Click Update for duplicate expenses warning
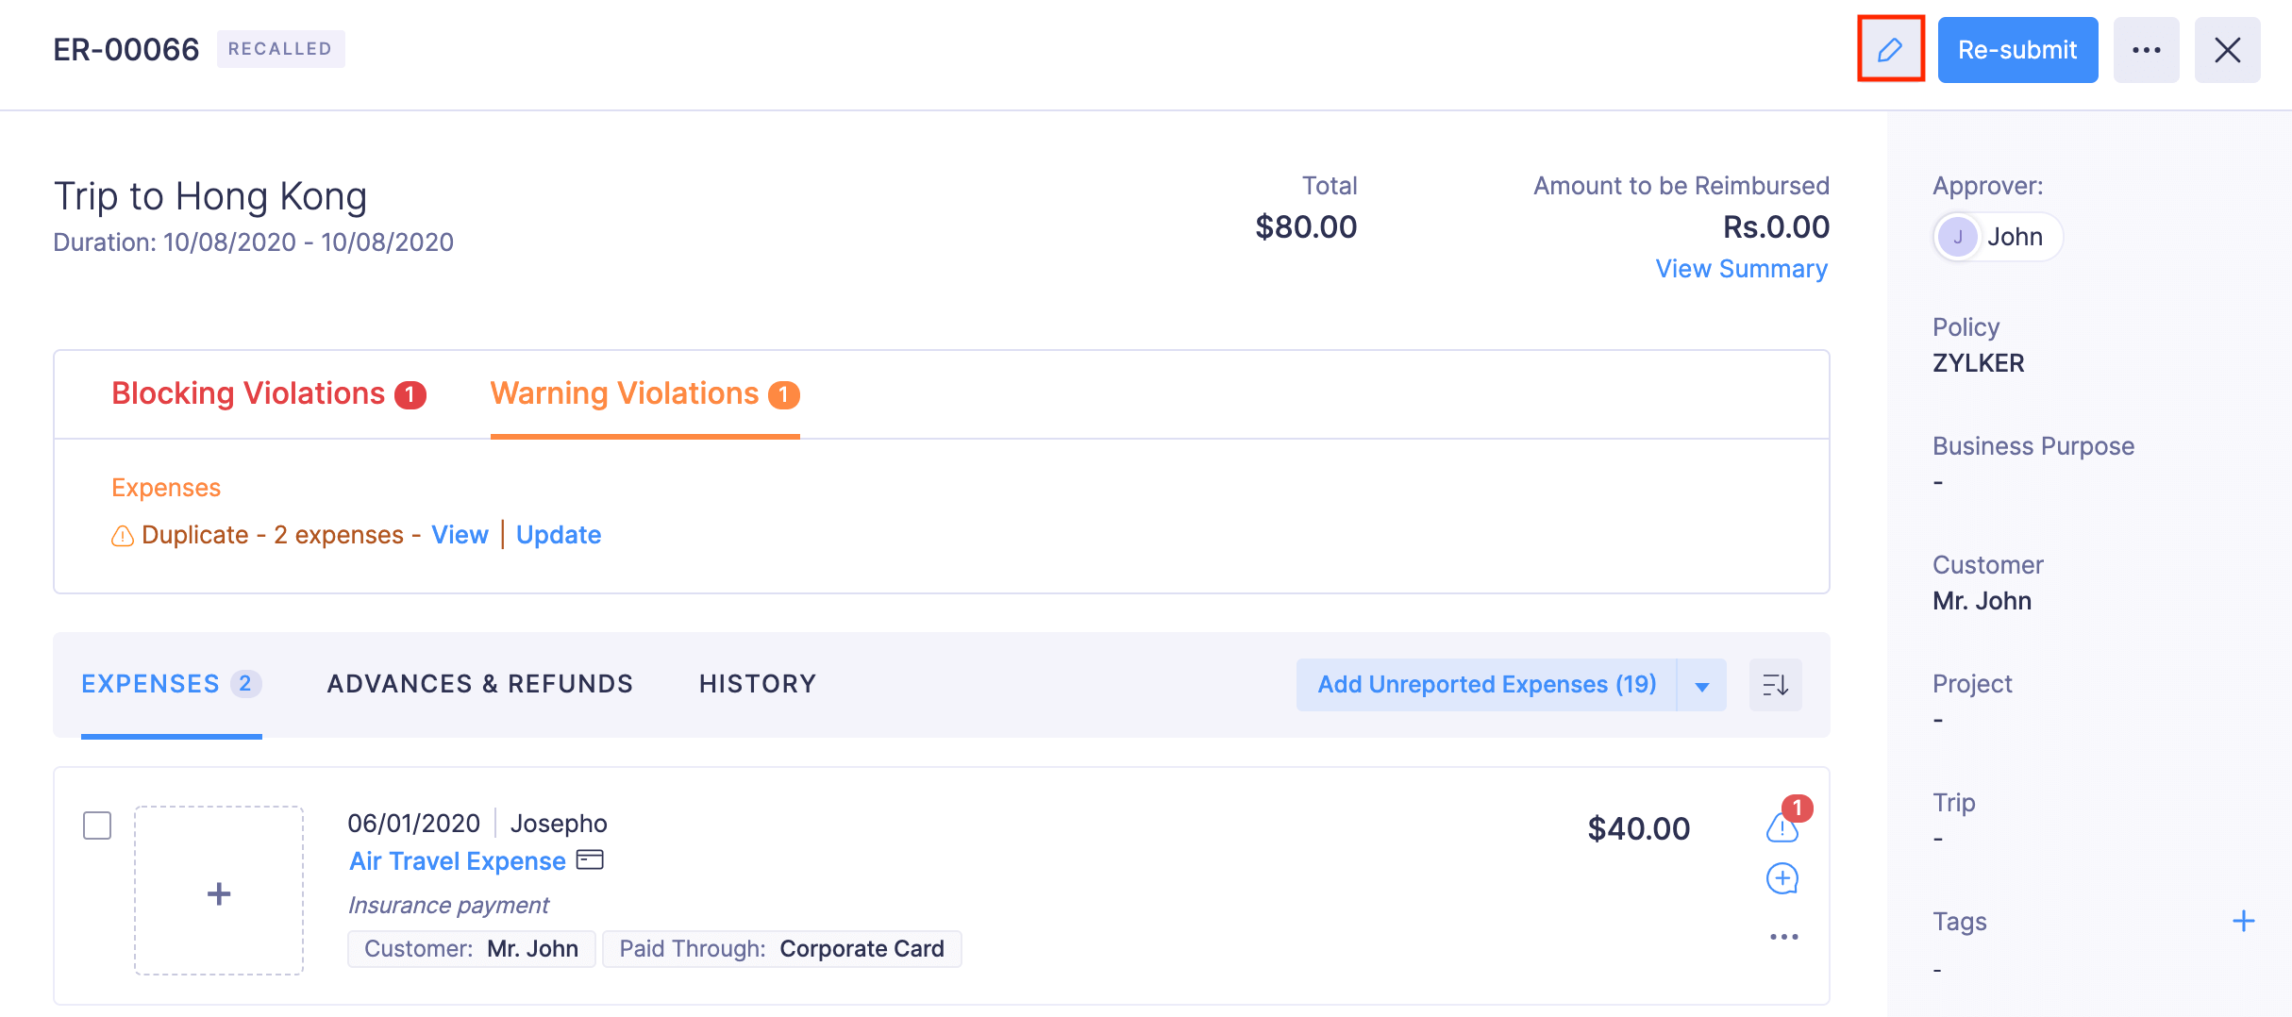This screenshot has height=1017, width=2292. pos(559,535)
